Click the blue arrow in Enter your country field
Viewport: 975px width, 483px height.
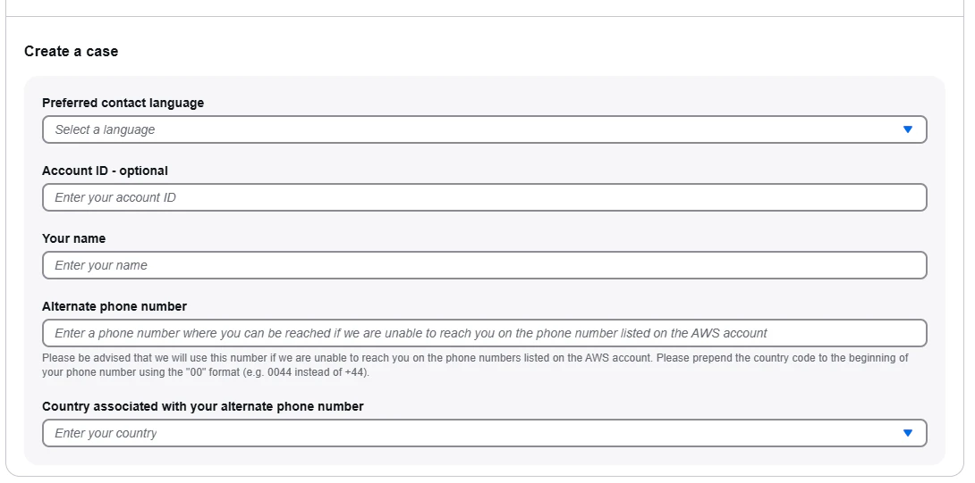(x=907, y=433)
